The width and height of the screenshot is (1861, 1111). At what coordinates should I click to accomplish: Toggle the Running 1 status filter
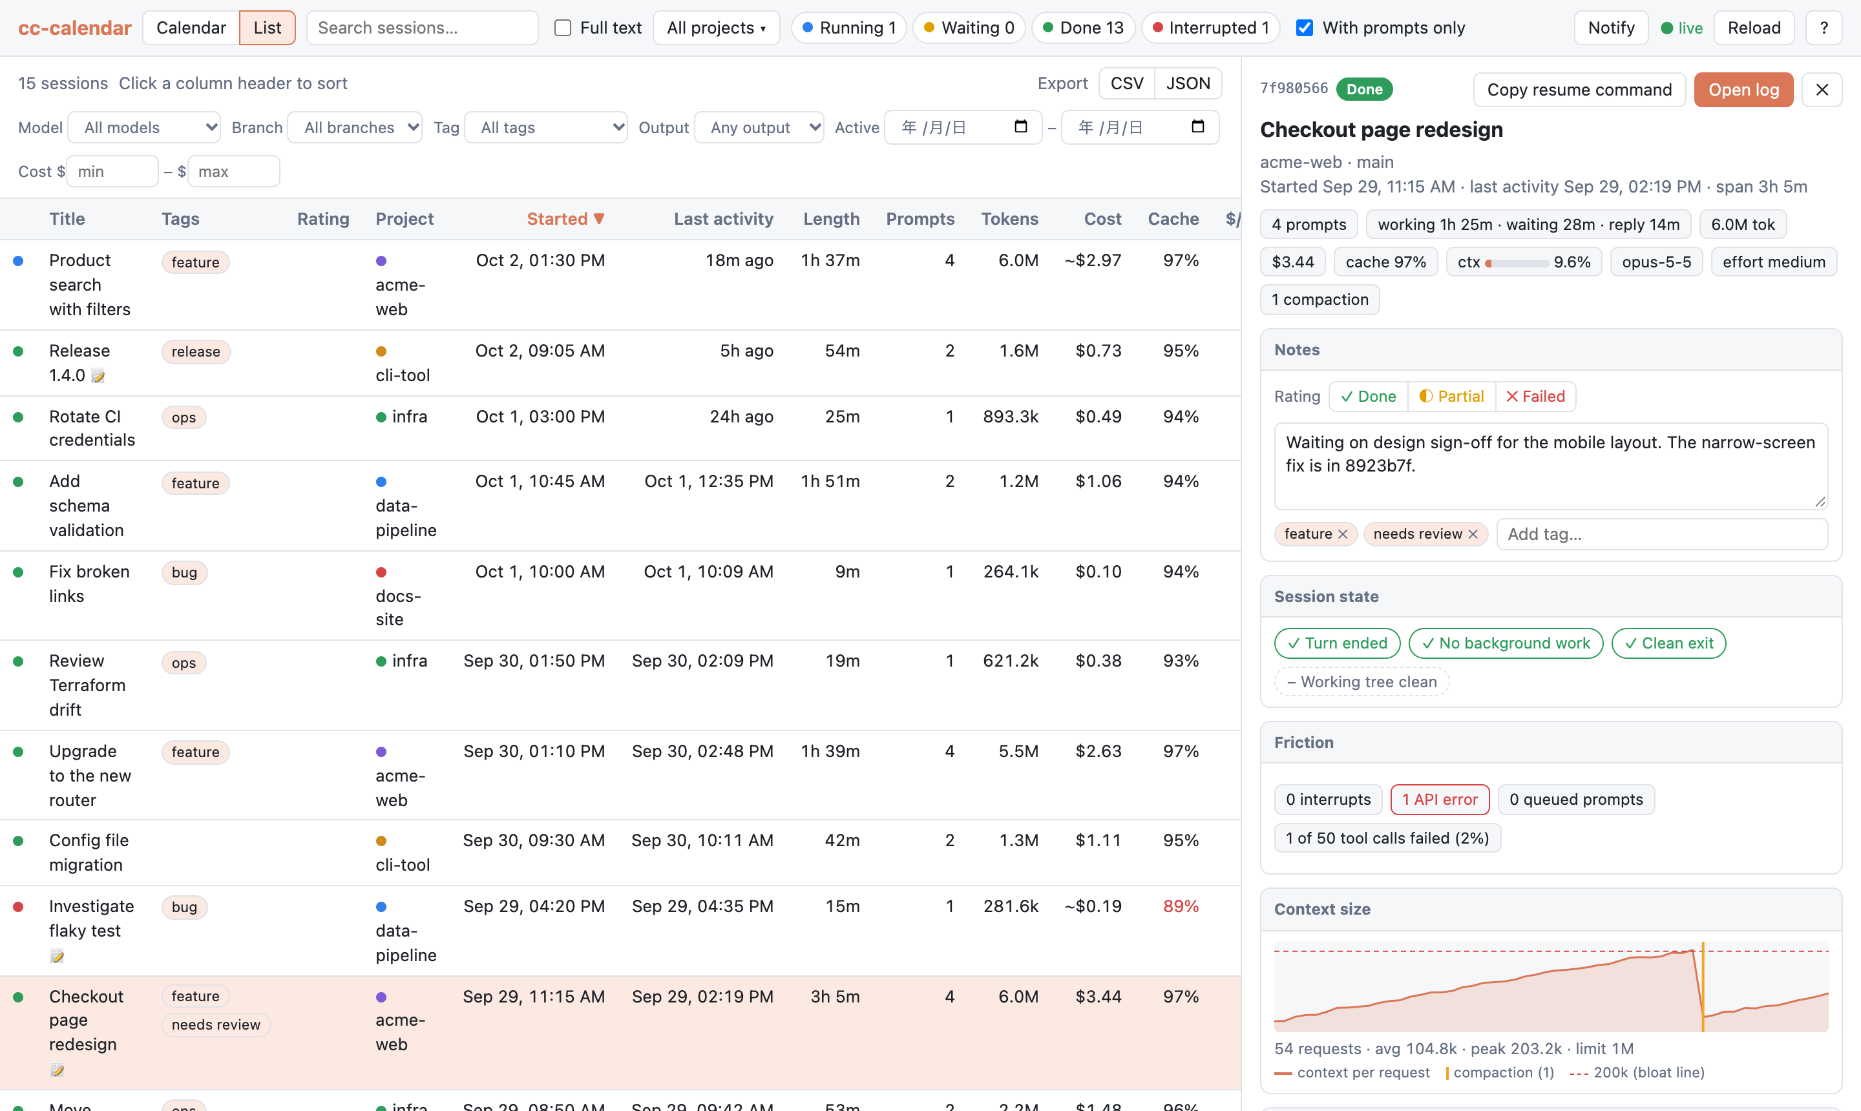coord(848,28)
